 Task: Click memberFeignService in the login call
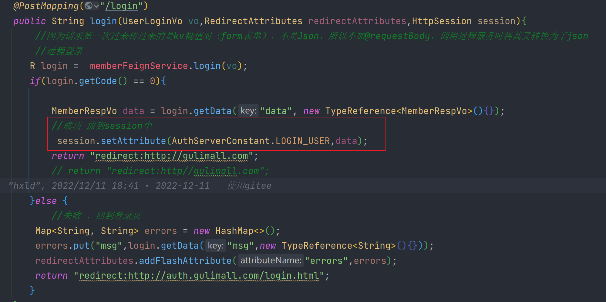point(139,66)
